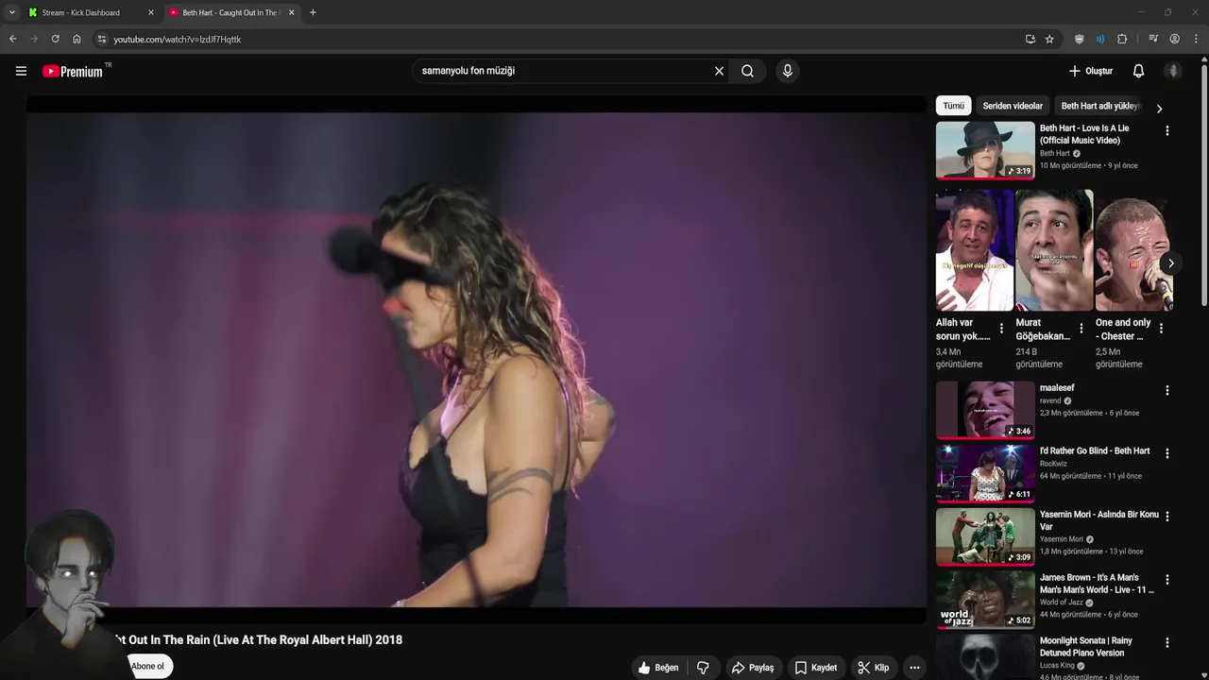Save the video with Kaydet button

pos(816,668)
